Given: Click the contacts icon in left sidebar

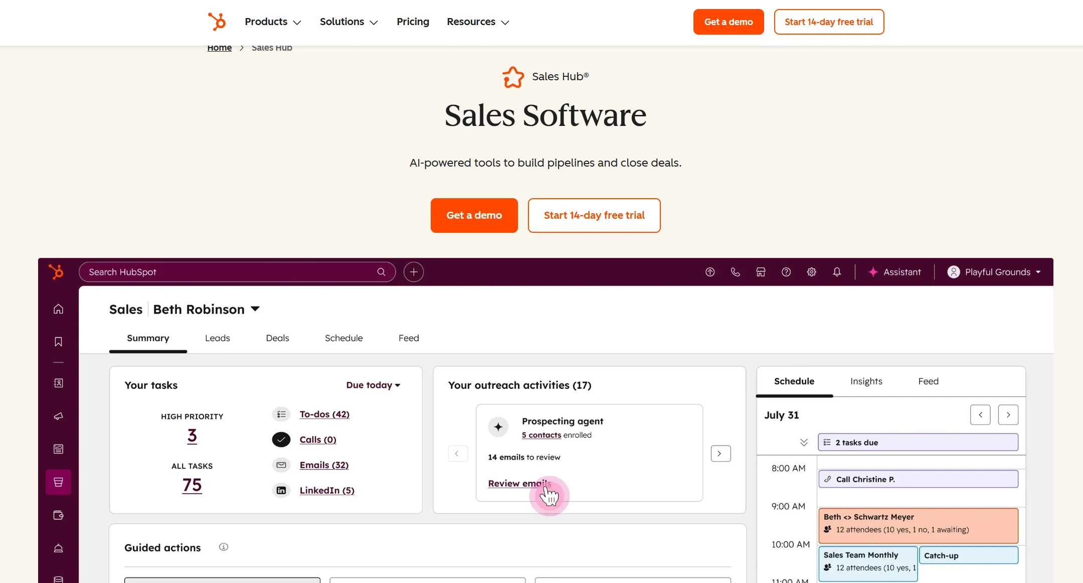Looking at the screenshot, I should 59,383.
